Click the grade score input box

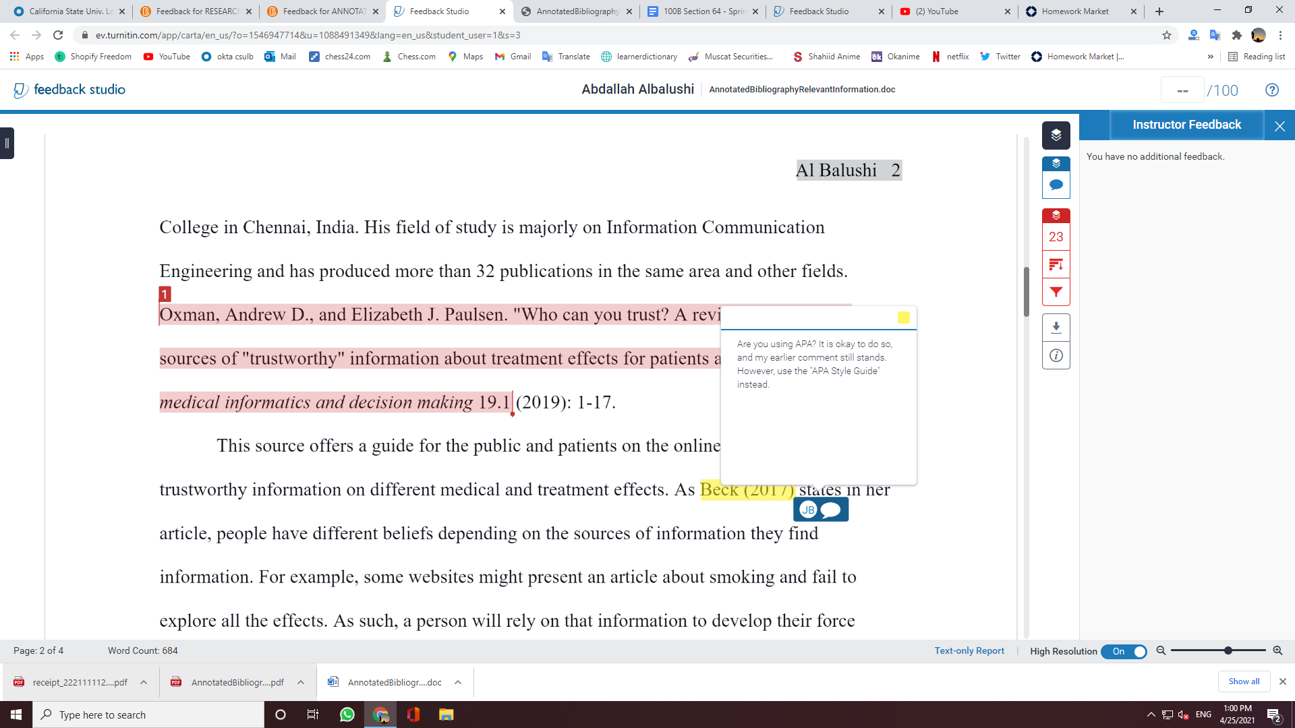point(1182,90)
